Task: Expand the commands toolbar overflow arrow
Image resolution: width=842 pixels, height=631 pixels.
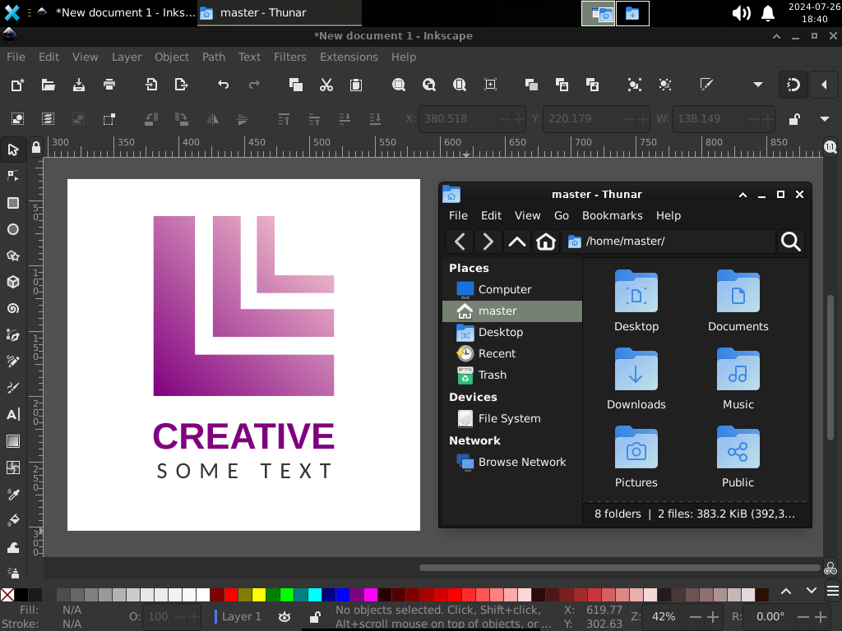Action: click(x=757, y=85)
